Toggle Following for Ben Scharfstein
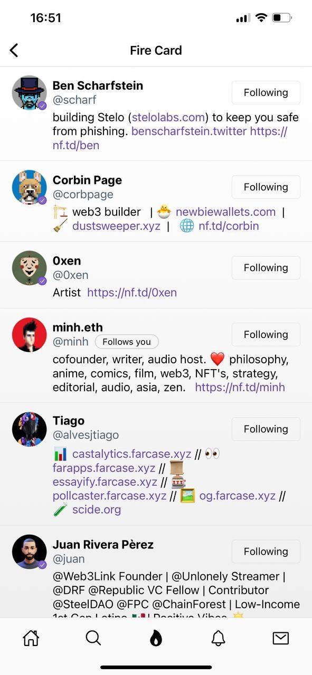Screen dimensions: 312x675 tap(266, 93)
